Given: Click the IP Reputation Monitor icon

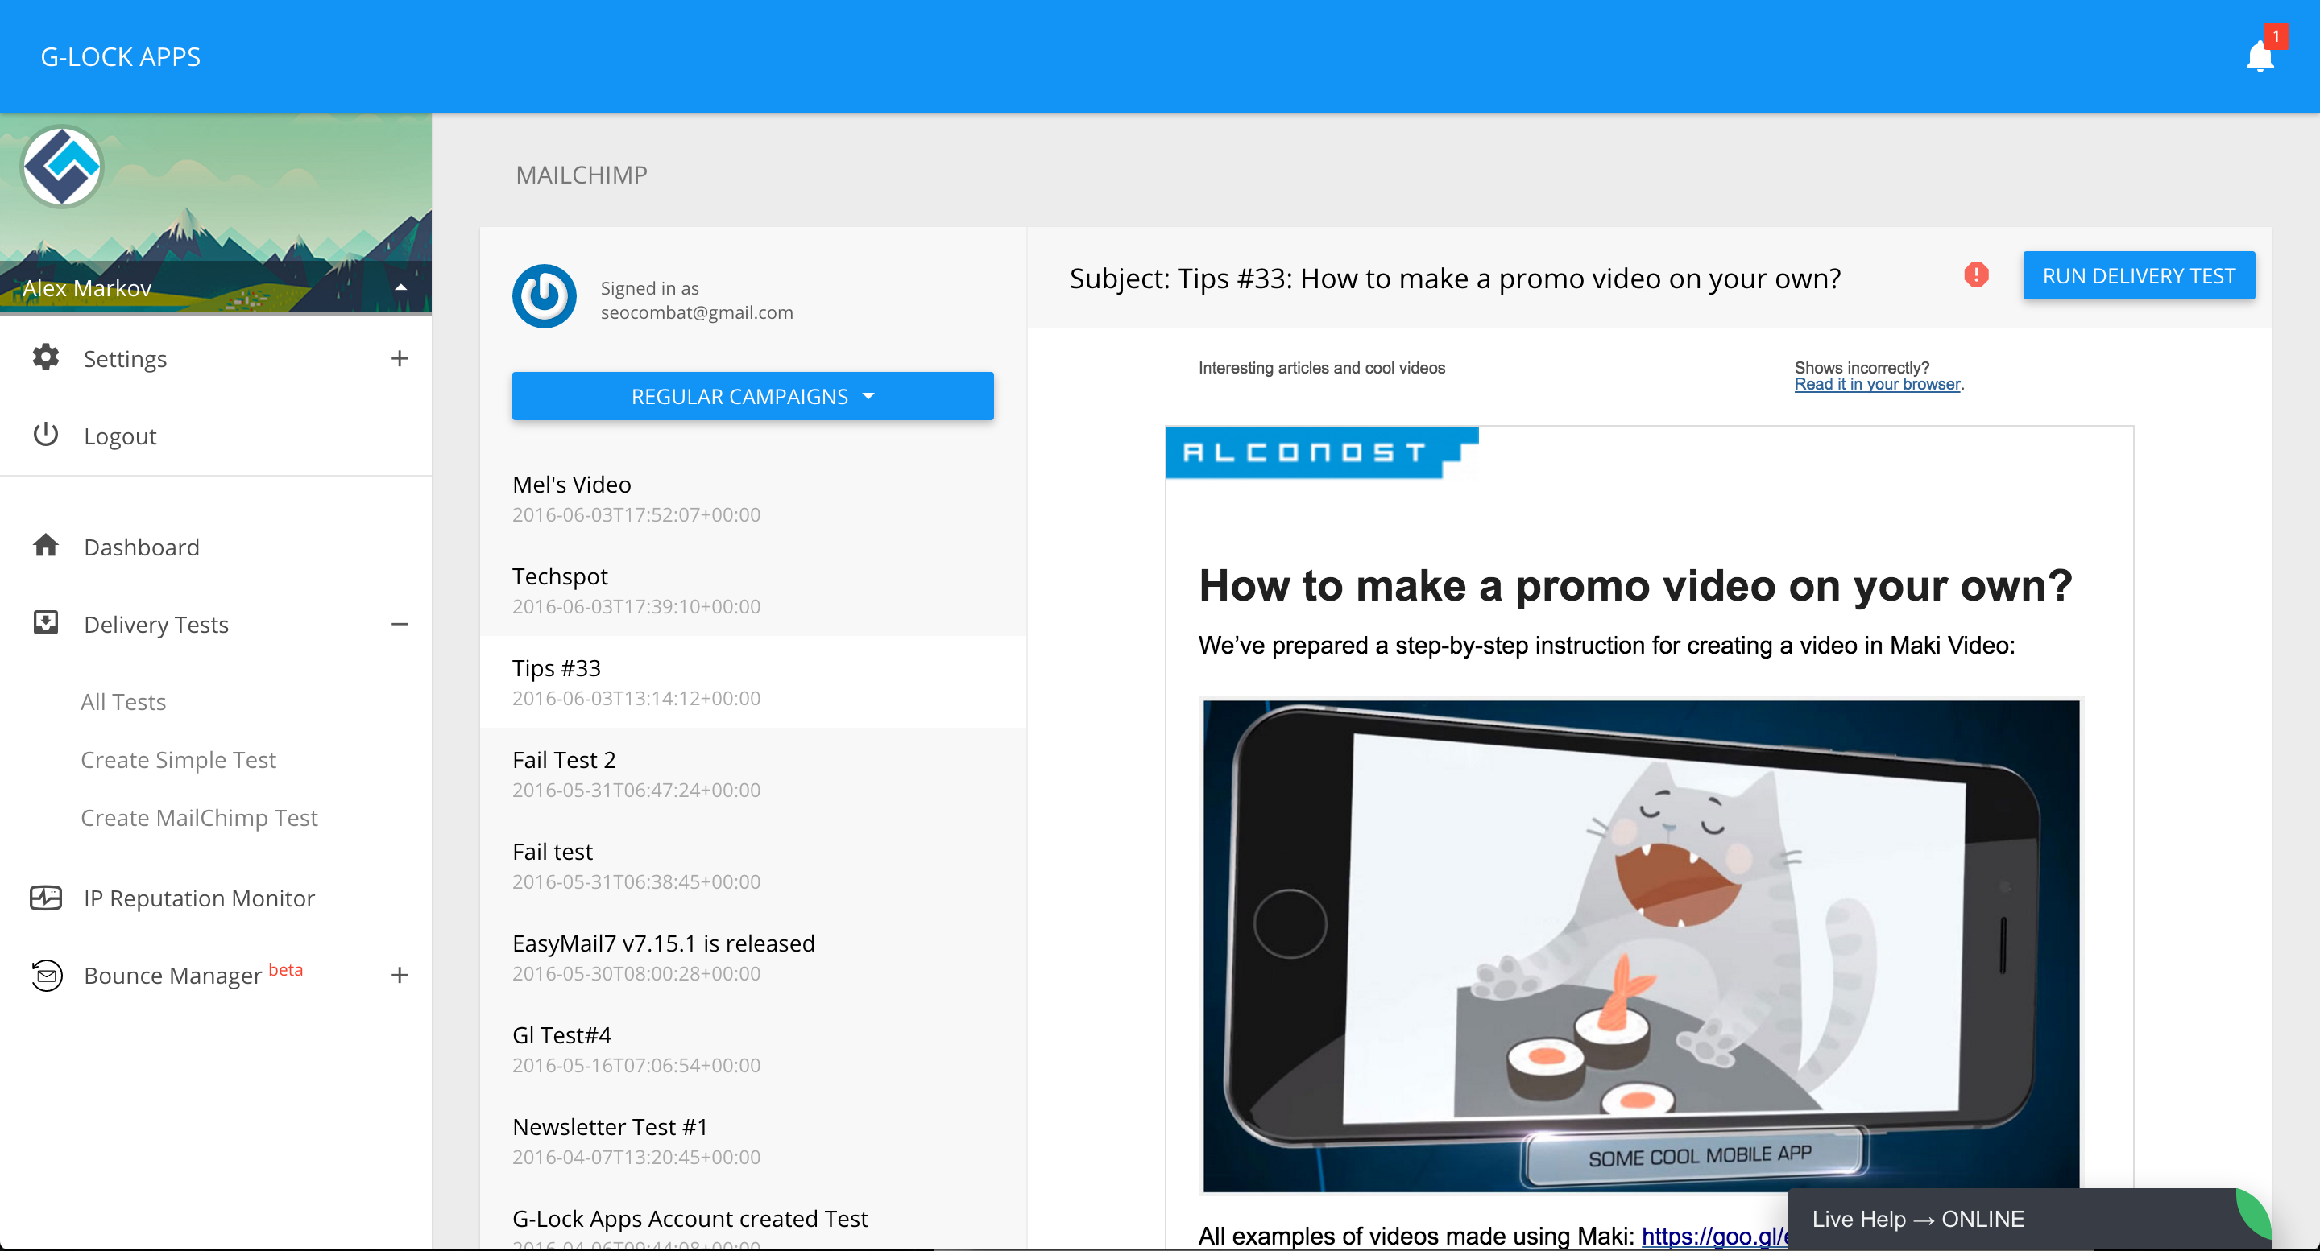Looking at the screenshot, I should pos(46,898).
